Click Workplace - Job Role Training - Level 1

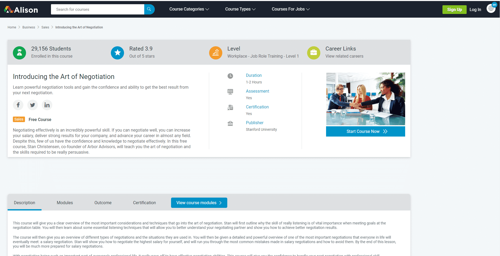click(x=263, y=56)
